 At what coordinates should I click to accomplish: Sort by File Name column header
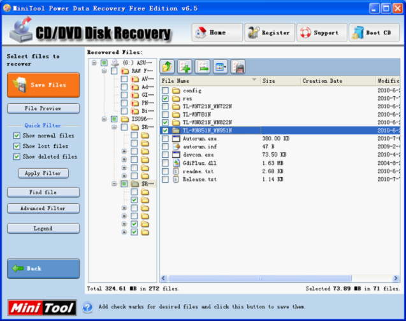210,81
